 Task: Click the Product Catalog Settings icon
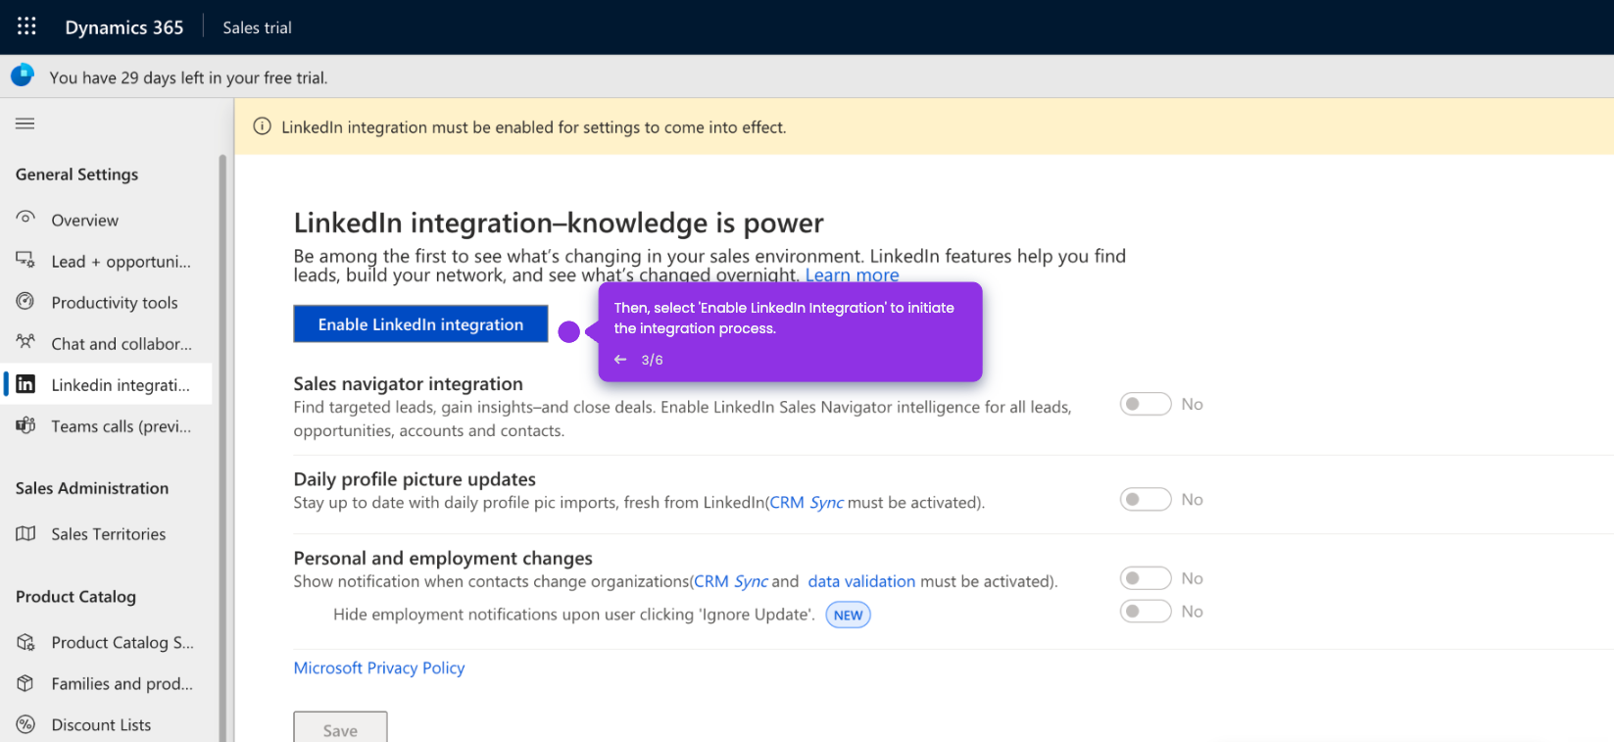[x=25, y=642]
